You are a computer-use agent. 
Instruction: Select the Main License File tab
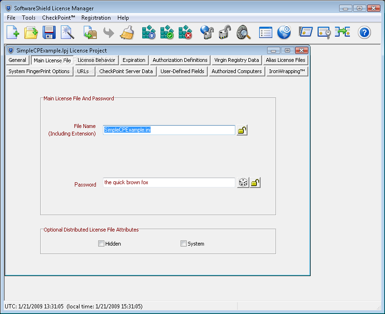click(52, 60)
